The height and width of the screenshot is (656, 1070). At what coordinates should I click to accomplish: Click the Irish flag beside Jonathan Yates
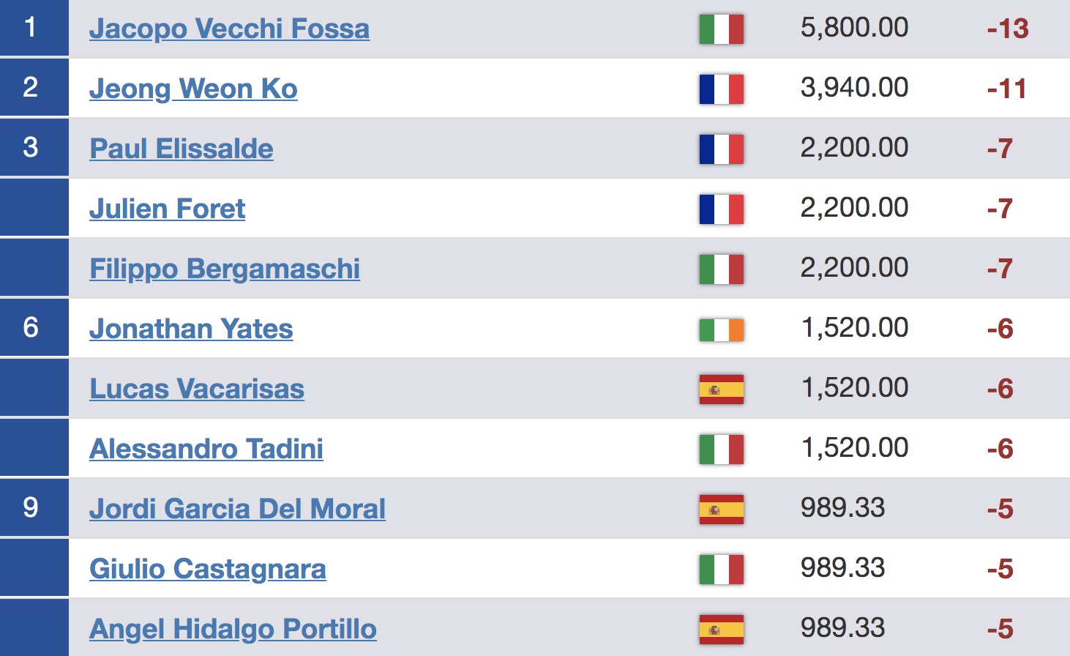point(721,329)
